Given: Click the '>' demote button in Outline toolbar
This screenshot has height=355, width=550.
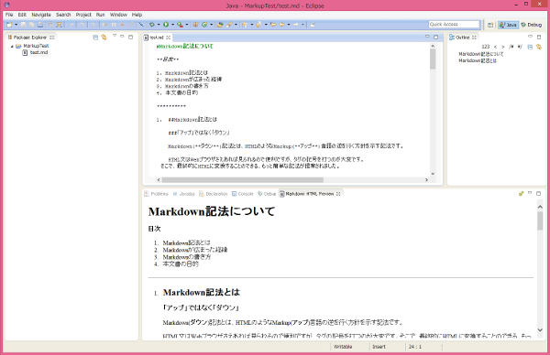Looking at the screenshot, I should click(x=503, y=47).
